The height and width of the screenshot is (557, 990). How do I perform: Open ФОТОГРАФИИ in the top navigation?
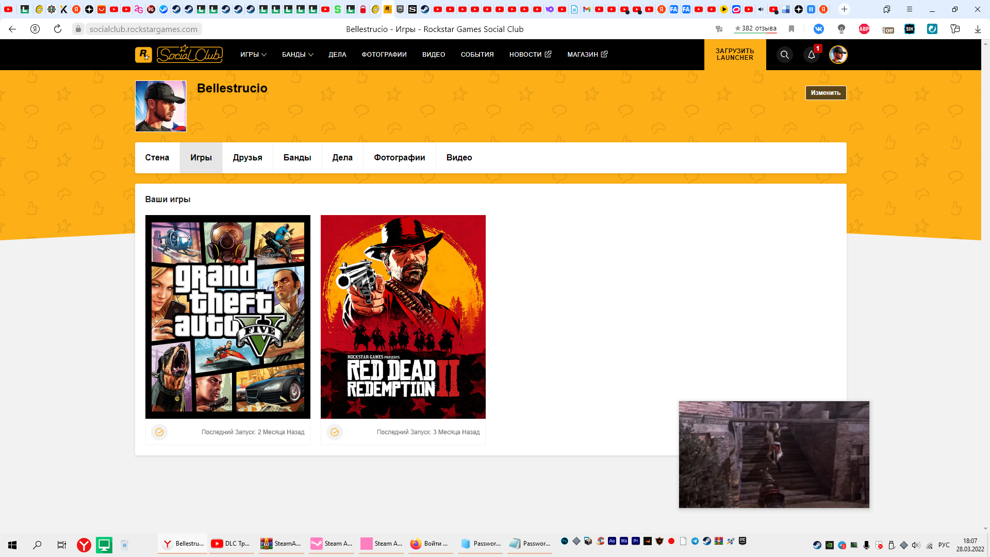[384, 54]
